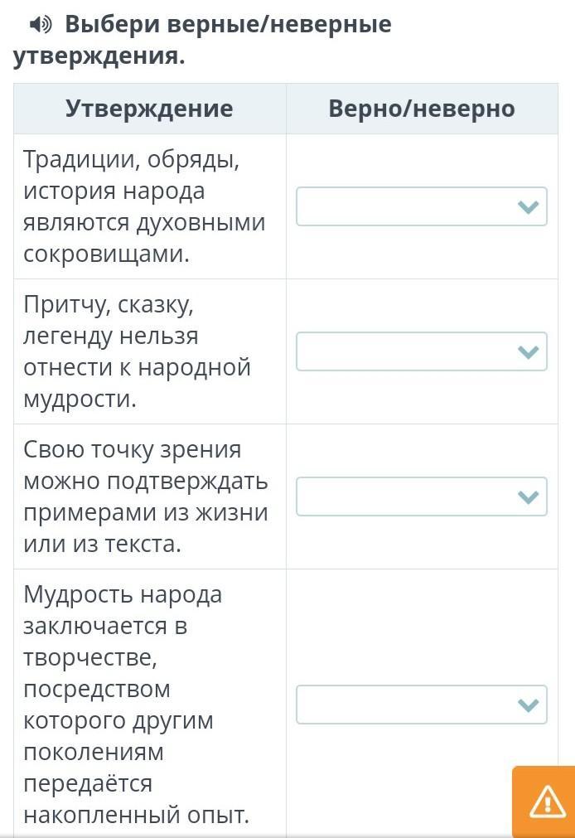This screenshot has height=838, width=575.
Task: Expand chevron for the 'Притчу, сказку' statement
Action: (529, 351)
